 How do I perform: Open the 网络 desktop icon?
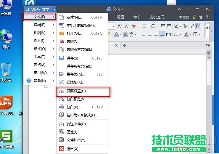click(x=6, y=39)
